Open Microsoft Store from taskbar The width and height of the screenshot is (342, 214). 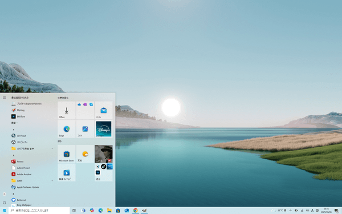(118, 211)
